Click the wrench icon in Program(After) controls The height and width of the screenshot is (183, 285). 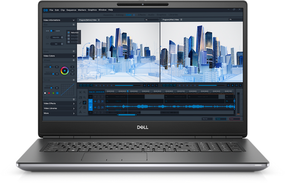(x=240, y=85)
